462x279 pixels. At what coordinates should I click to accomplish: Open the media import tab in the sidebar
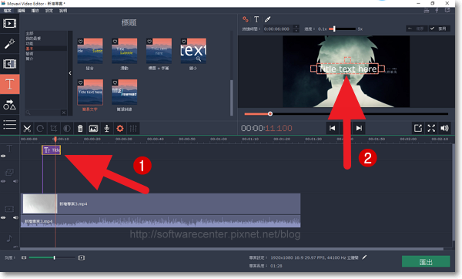[x=10, y=23]
